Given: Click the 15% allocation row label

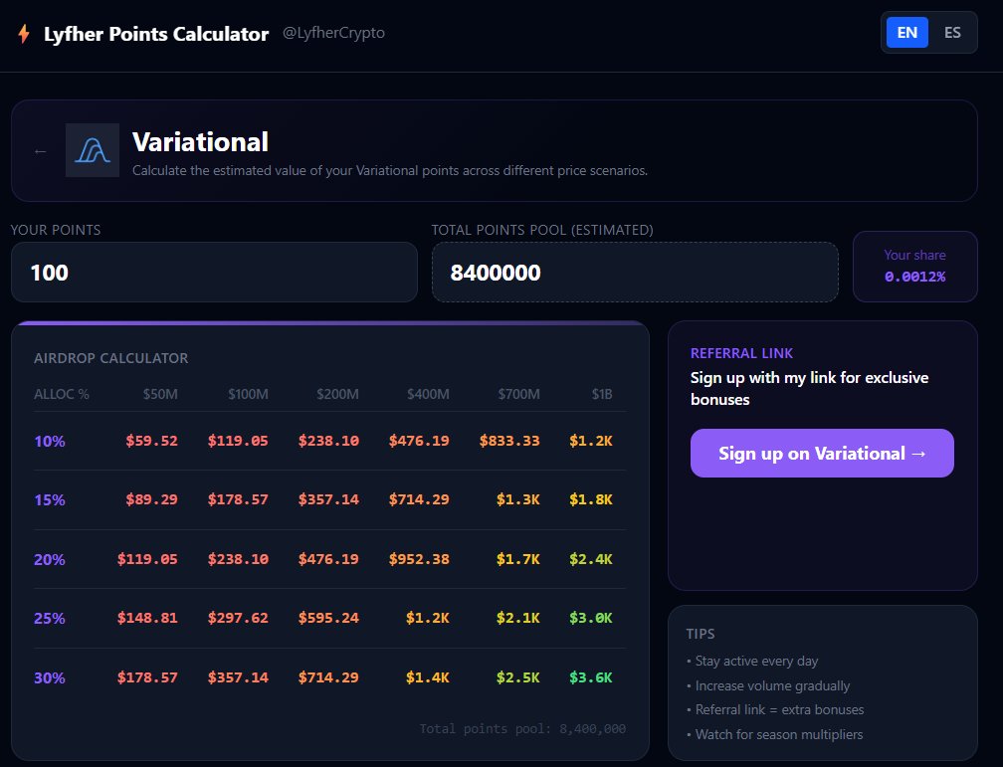Looking at the screenshot, I should [x=50, y=500].
